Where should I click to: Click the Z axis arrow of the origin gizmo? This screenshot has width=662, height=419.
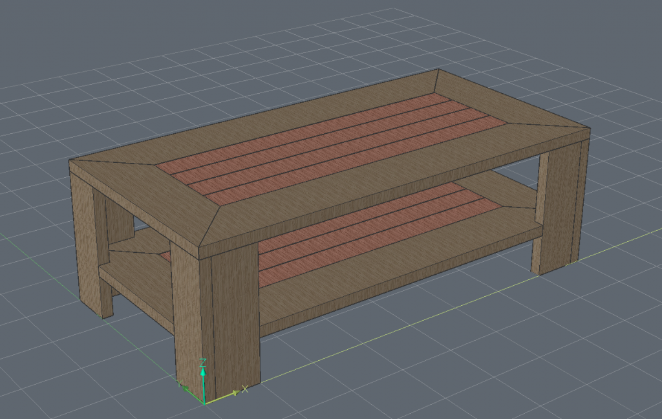(x=203, y=381)
